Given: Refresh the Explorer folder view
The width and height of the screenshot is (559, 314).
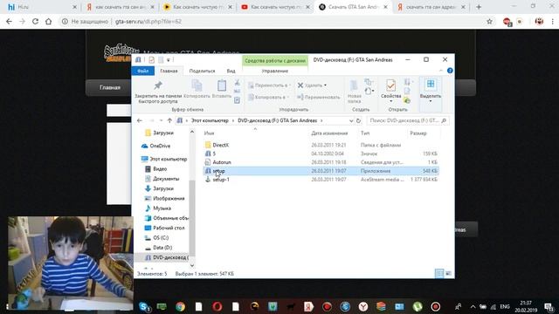Looking at the screenshot, I should tap(359, 120).
